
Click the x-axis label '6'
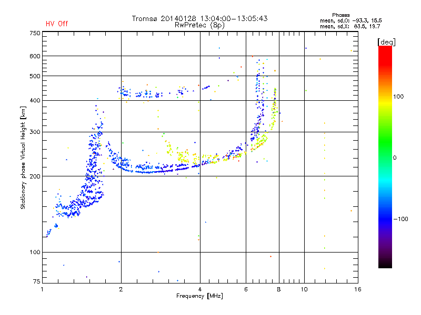click(x=246, y=289)
